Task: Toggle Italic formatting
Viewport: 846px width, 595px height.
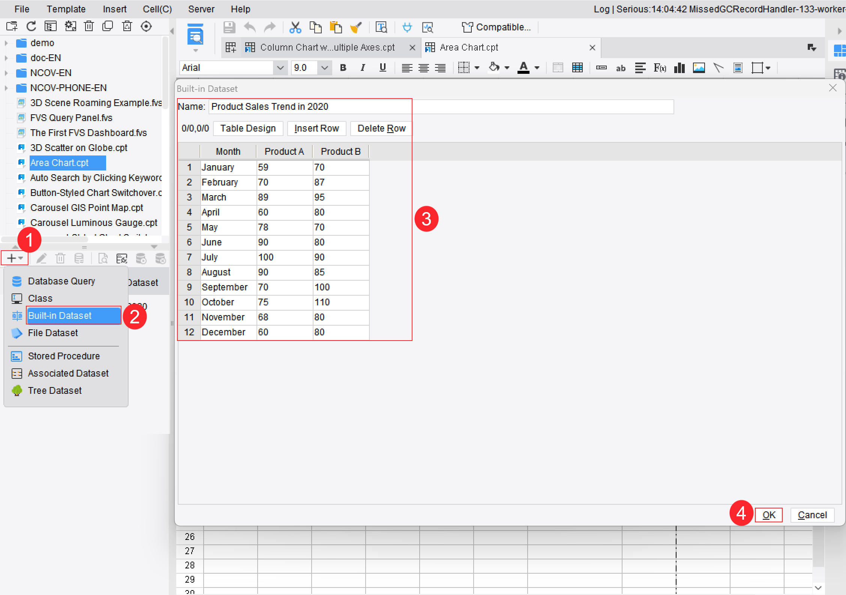Action: [363, 68]
